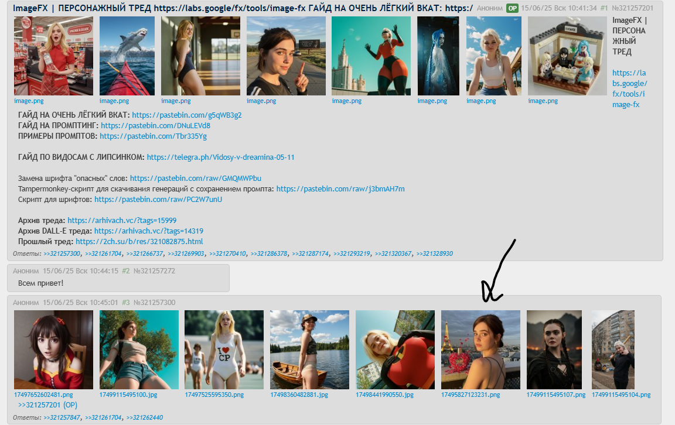
Task: Open file link 17498360482881.jpg
Action: (x=299, y=395)
